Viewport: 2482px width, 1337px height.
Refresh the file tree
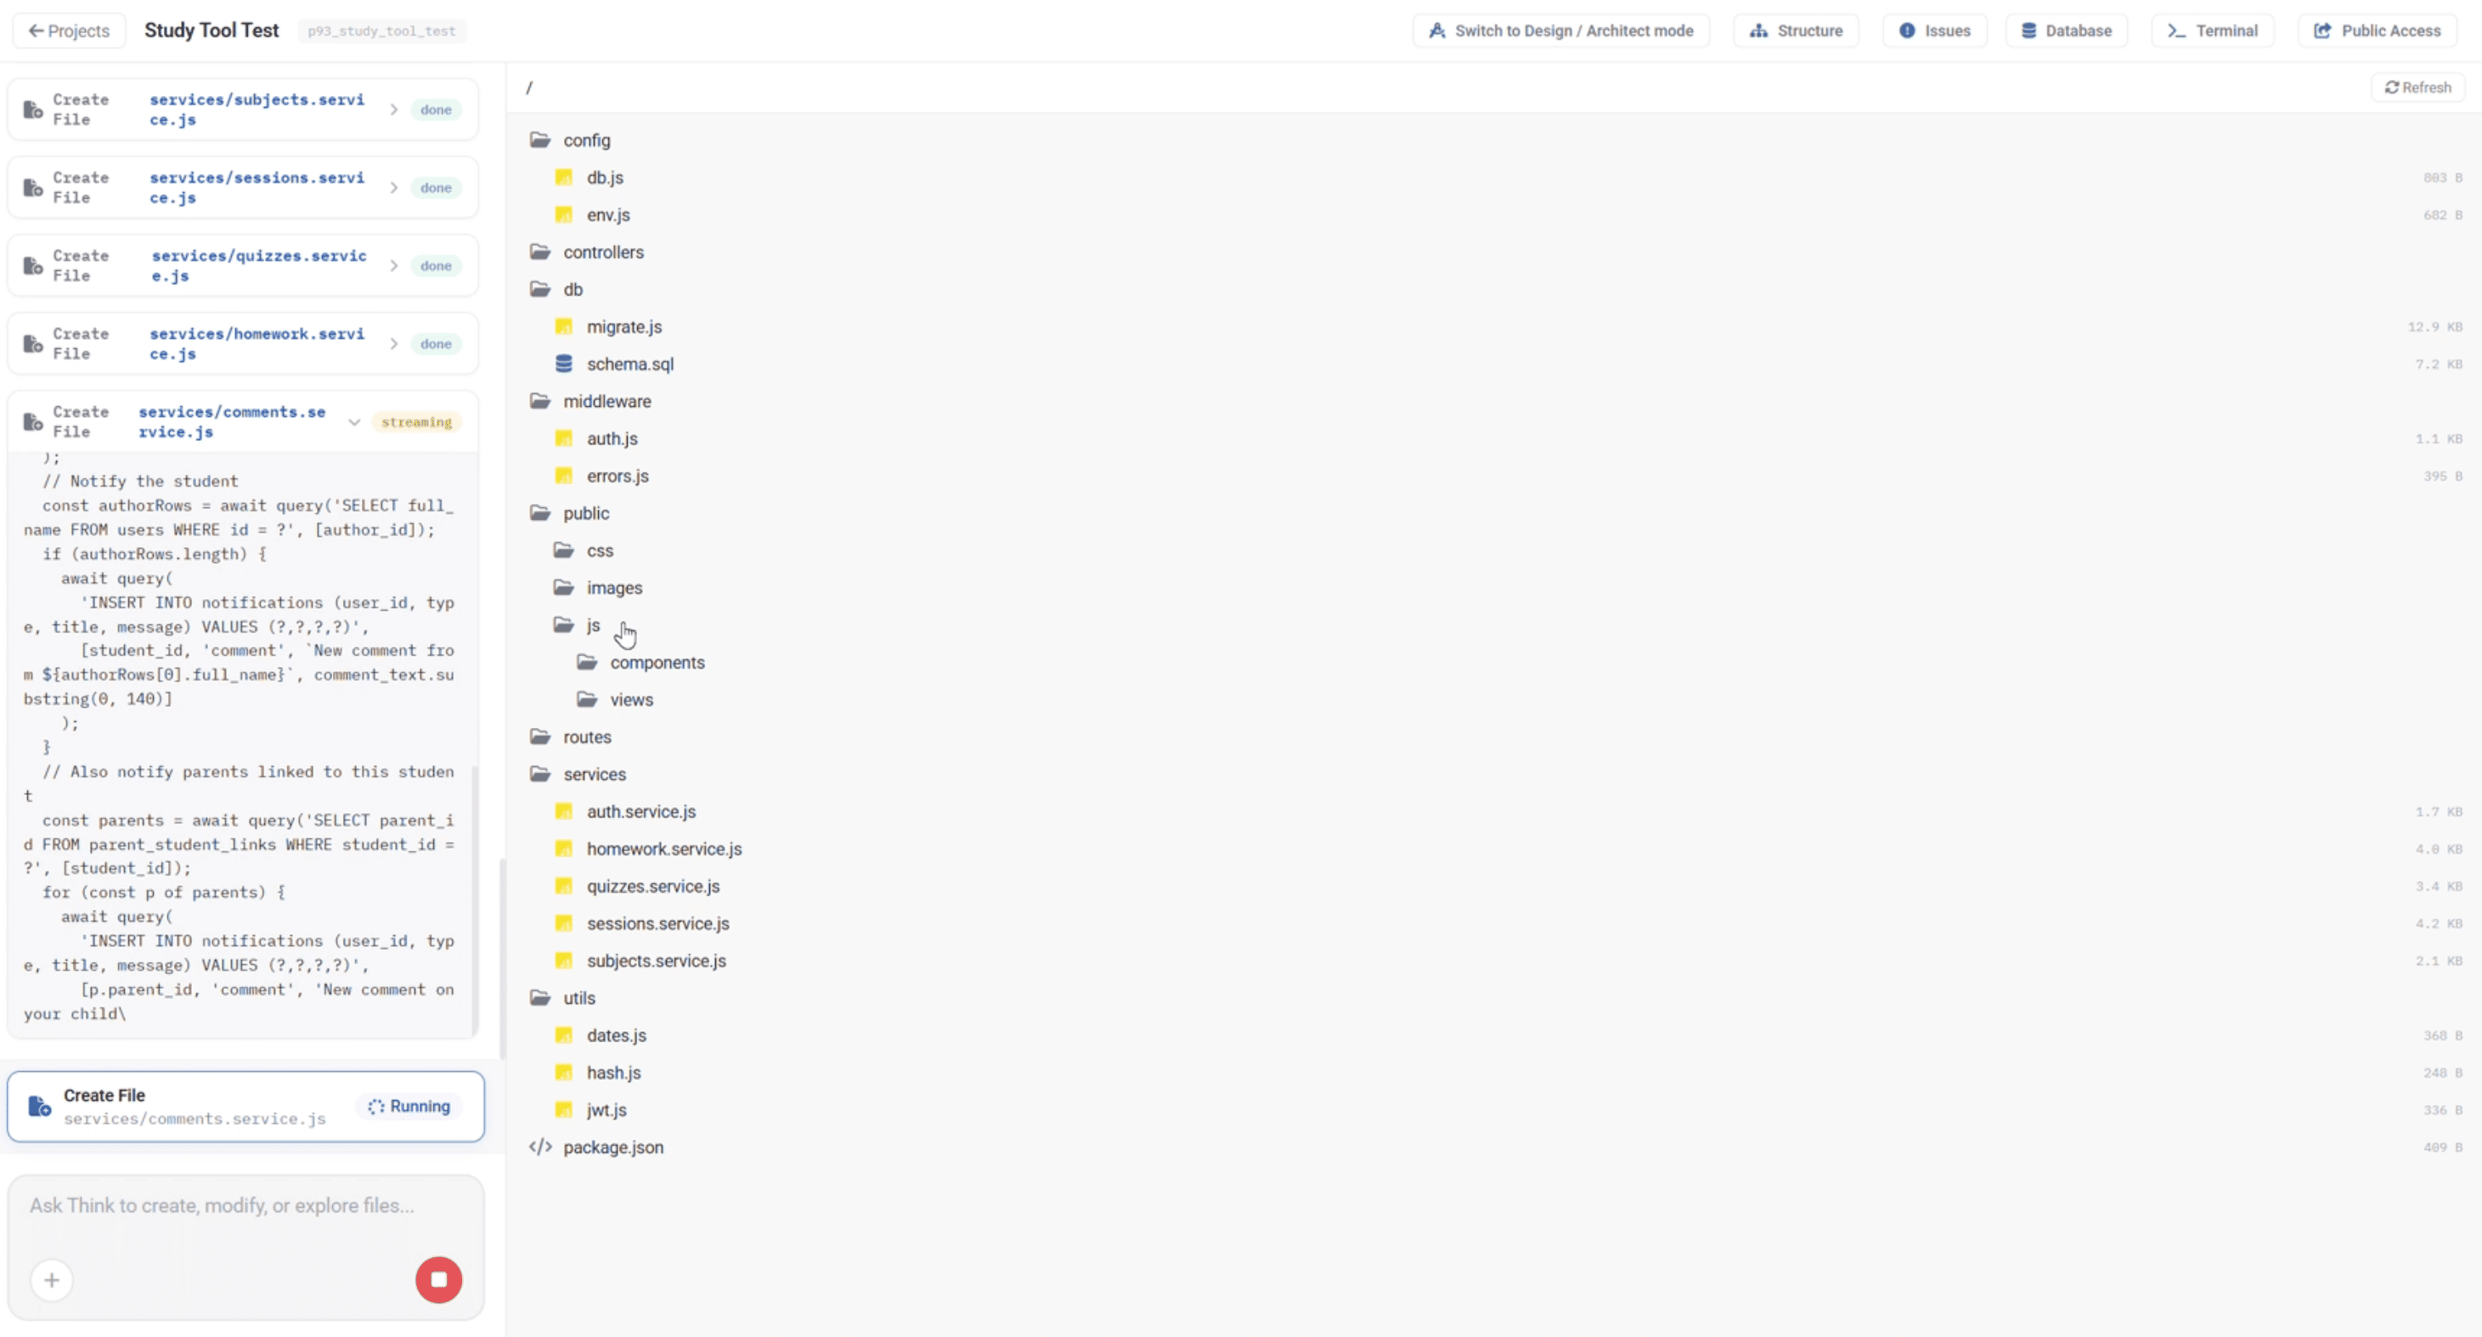click(2417, 87)
